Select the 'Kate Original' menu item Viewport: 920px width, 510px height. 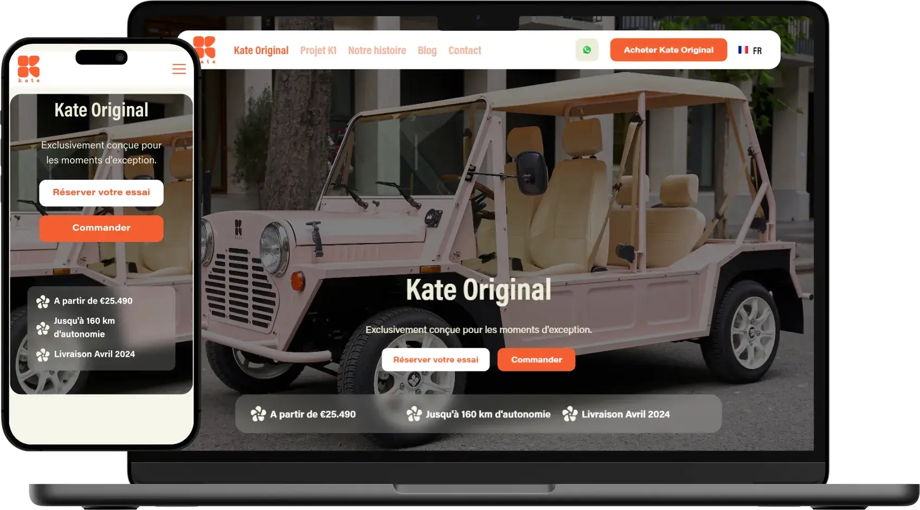[261, 50]
